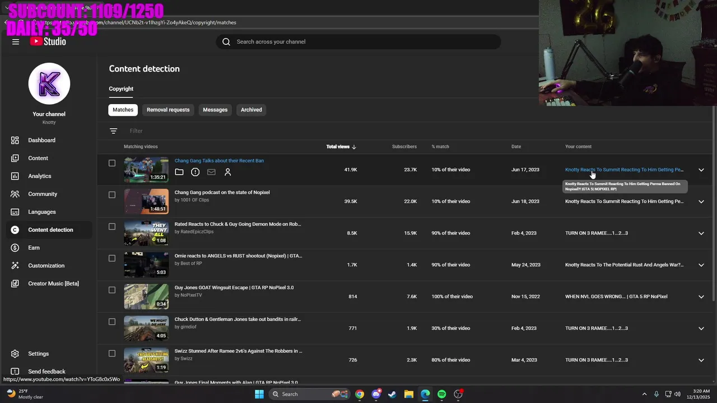The height and width of the screenshot is (403, 717).
Task: Open Customization from the sidebar
Action: click(49, 265)
